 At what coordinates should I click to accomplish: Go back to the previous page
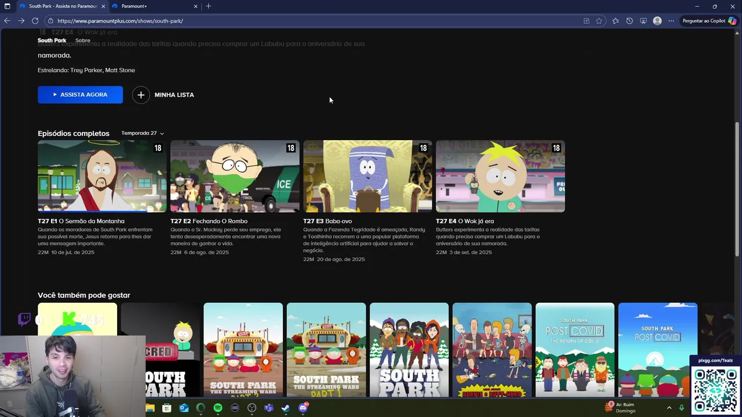click(x=7, y=21)
